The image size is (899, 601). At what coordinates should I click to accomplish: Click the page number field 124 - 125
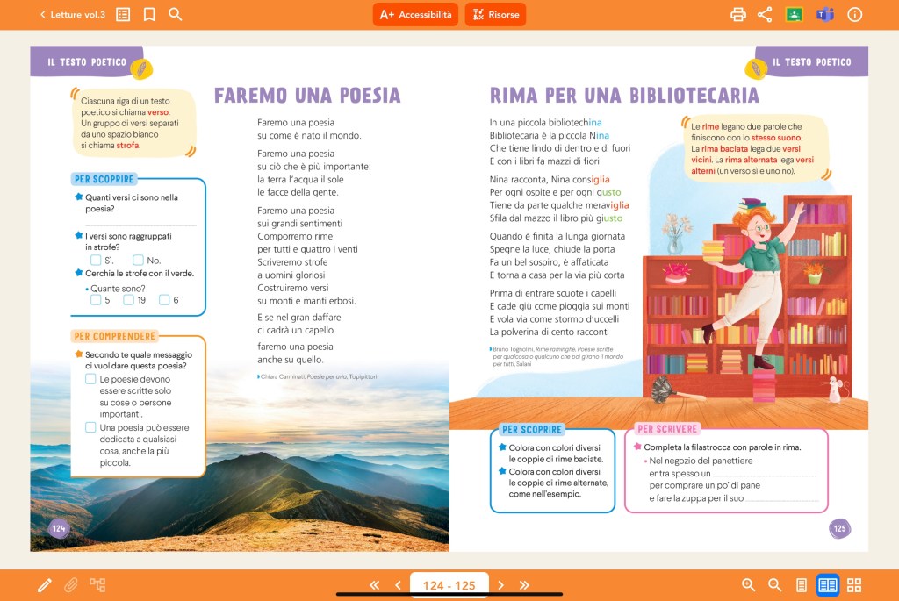[449, 585]
